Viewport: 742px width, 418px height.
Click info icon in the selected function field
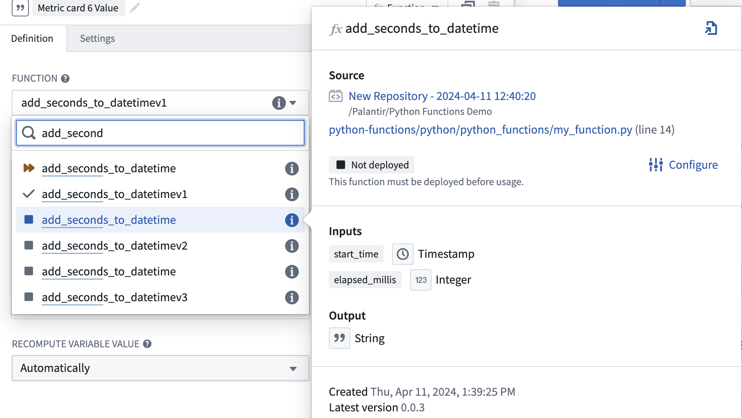[x=279, y=103]
